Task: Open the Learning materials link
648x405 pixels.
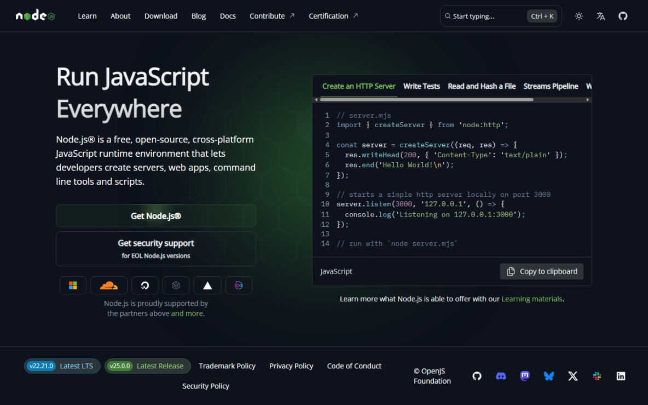Action: (531, 299)
